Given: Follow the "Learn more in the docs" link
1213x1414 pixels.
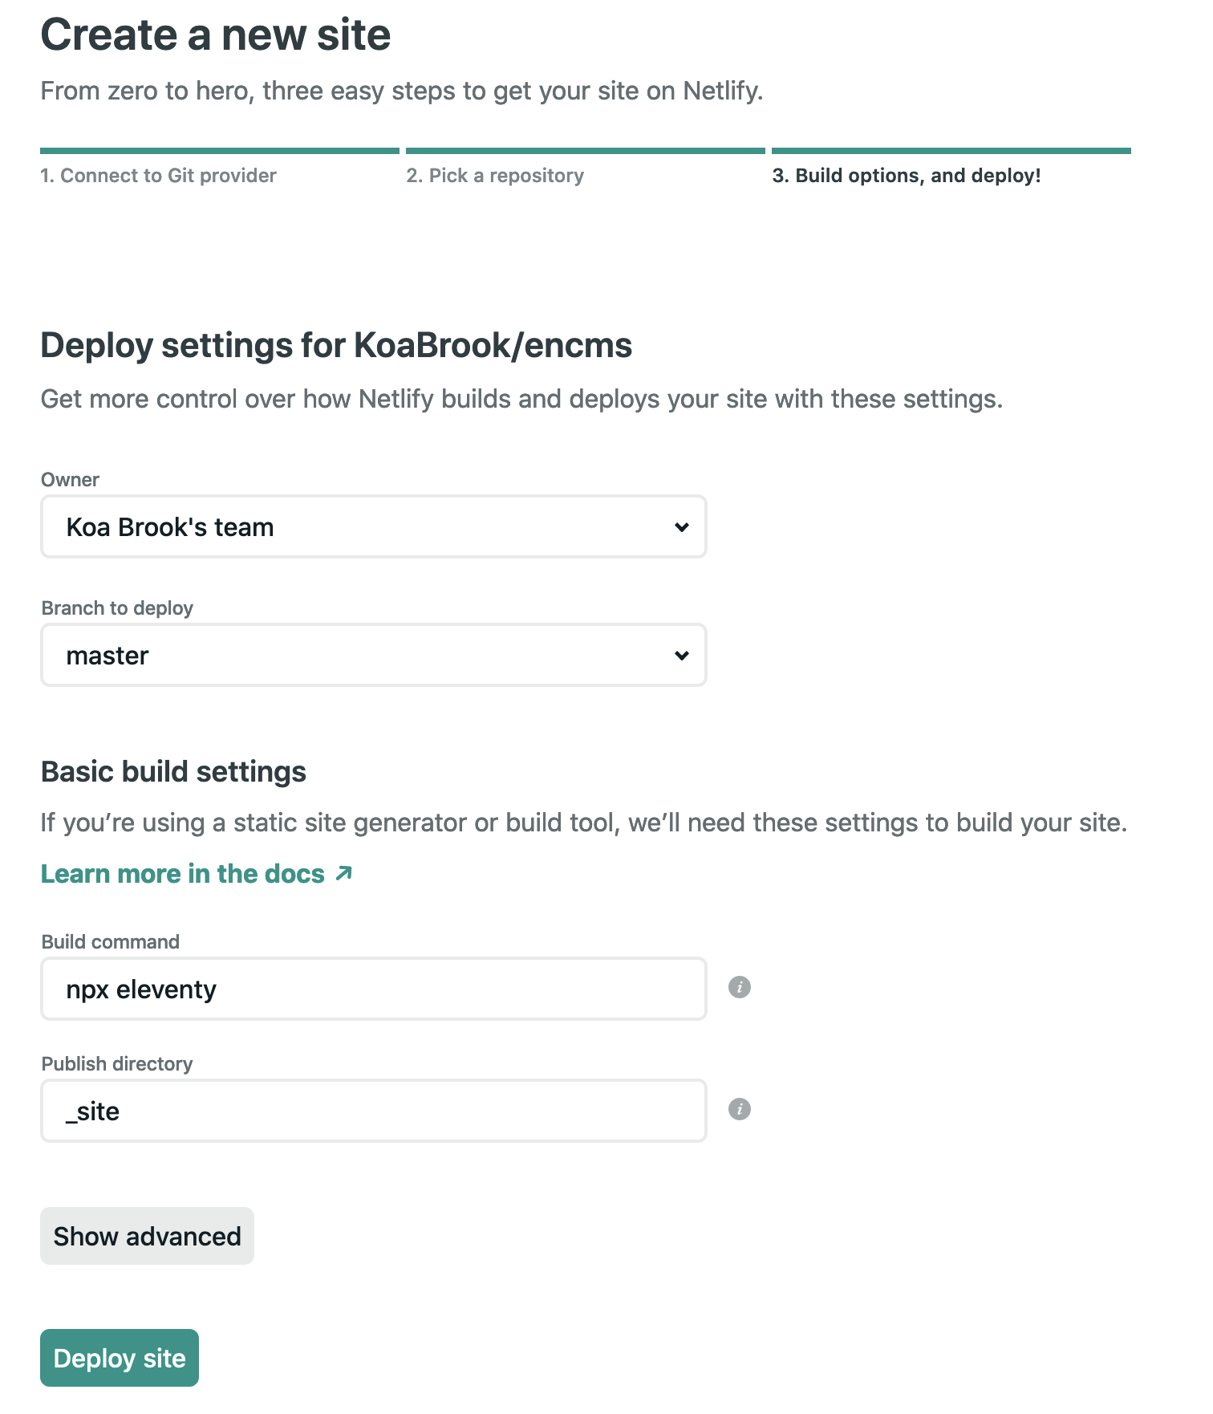Looking at the screenshot, I should [183, 873].
